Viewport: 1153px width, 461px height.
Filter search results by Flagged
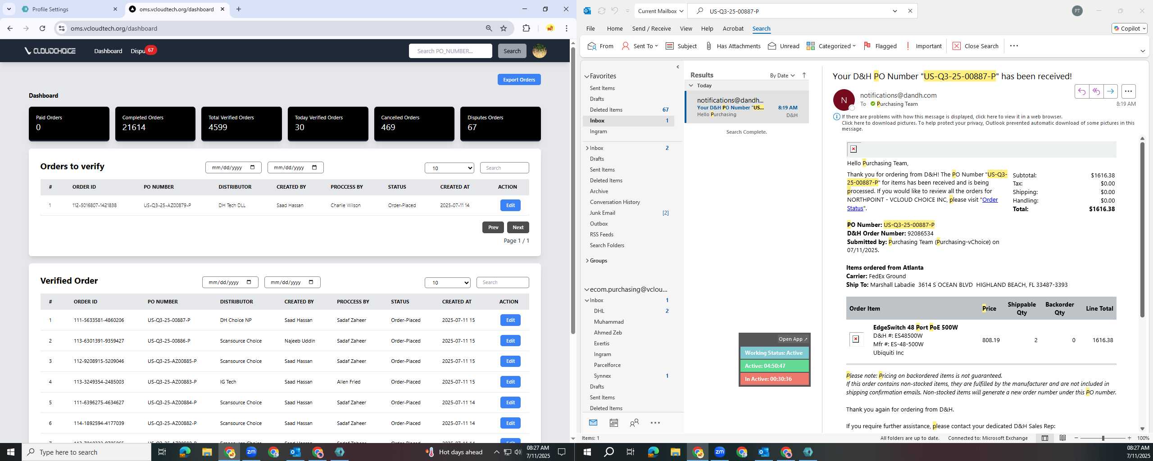point(880,46)
